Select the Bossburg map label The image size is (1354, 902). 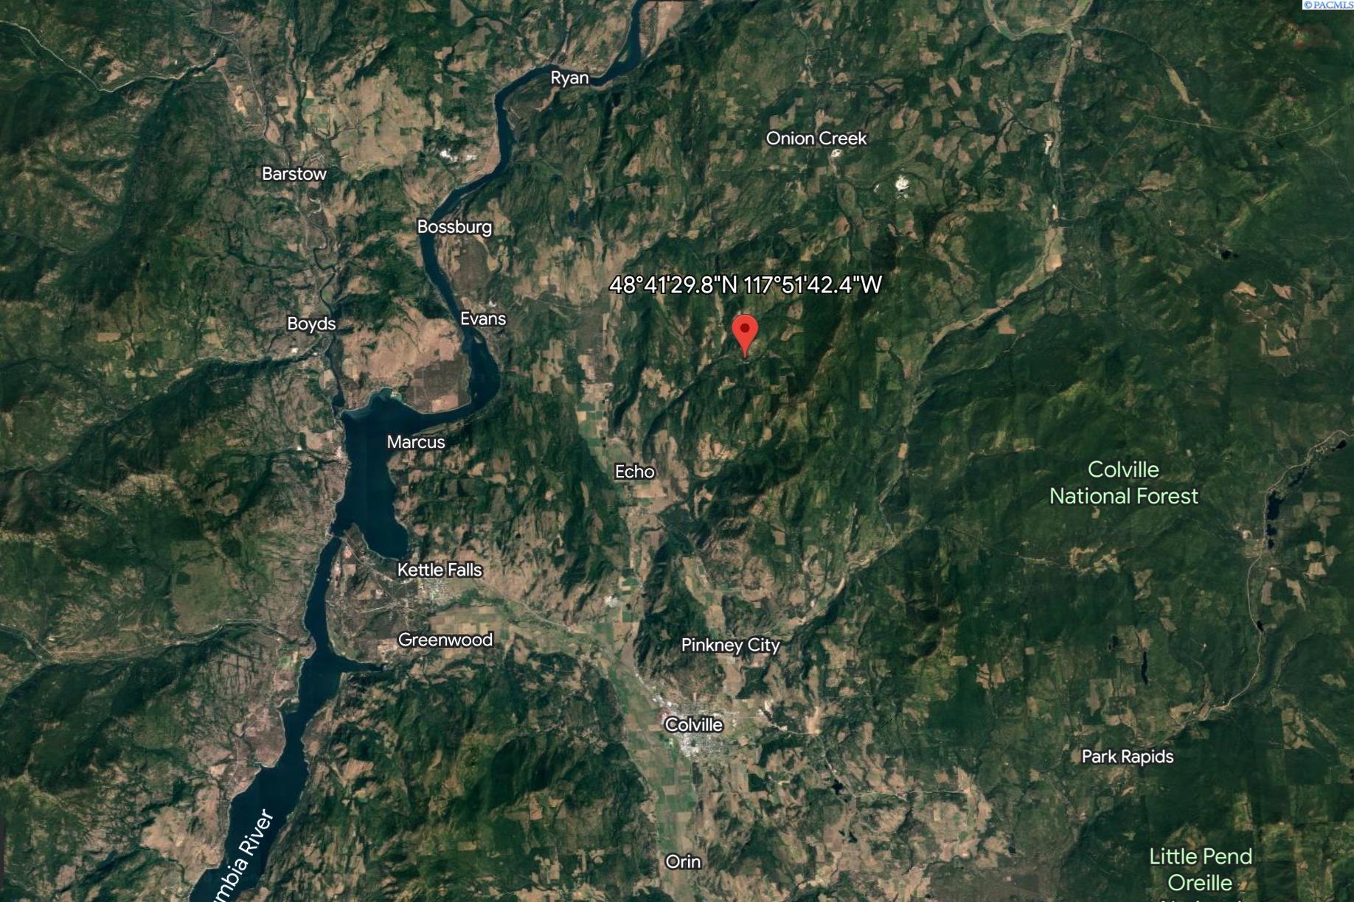tap(454, 227)
